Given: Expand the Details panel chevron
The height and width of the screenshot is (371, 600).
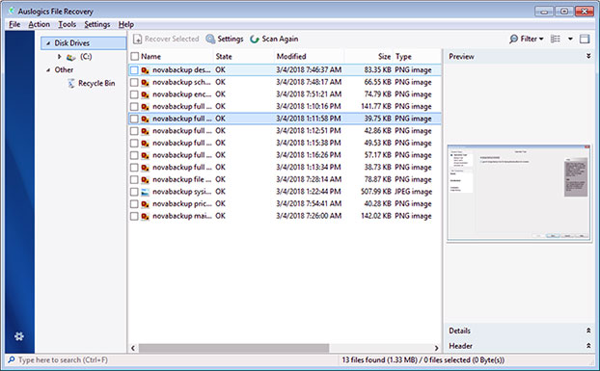Looking at the screenshot, I should click(x=588, y=331).
